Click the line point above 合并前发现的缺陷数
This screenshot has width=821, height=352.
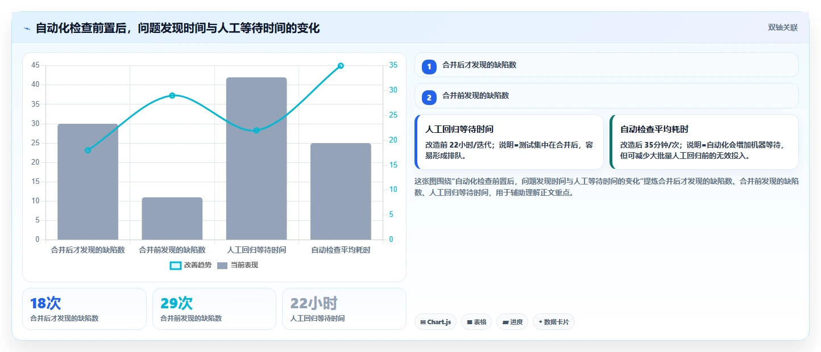172,95
